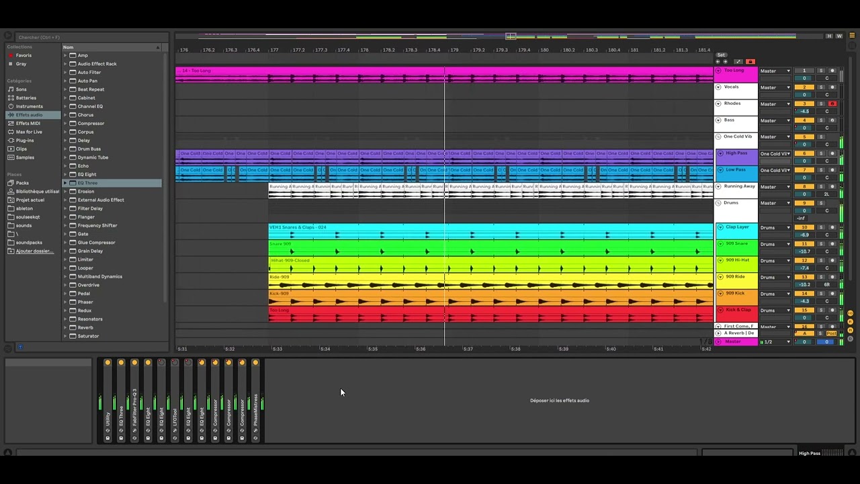
Task: Click bar 179 on the beat ruler
Action: [x=454, y=50]
